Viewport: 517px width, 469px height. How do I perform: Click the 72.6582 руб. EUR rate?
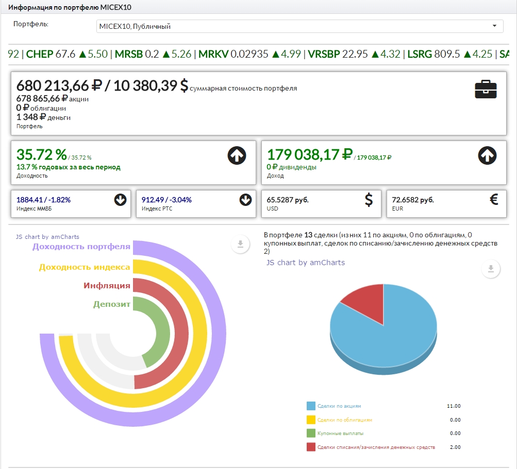point(413,200)
